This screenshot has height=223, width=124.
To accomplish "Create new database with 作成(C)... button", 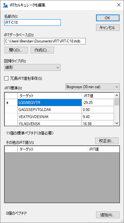I will point(42,50).
